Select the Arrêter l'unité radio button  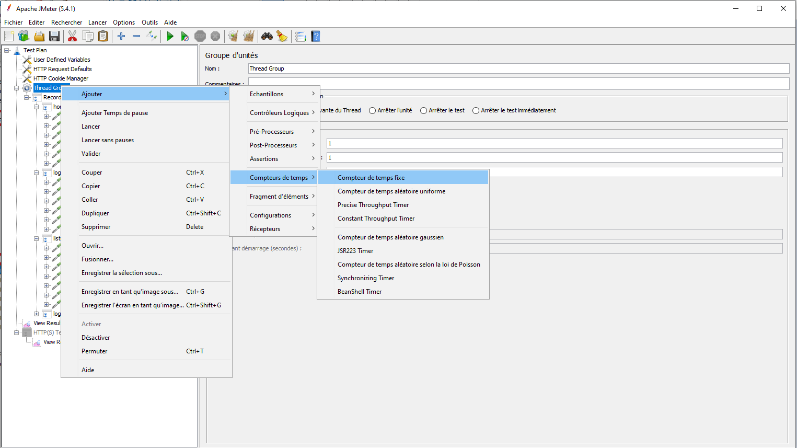pyautogui.click(x=372, y=111)
